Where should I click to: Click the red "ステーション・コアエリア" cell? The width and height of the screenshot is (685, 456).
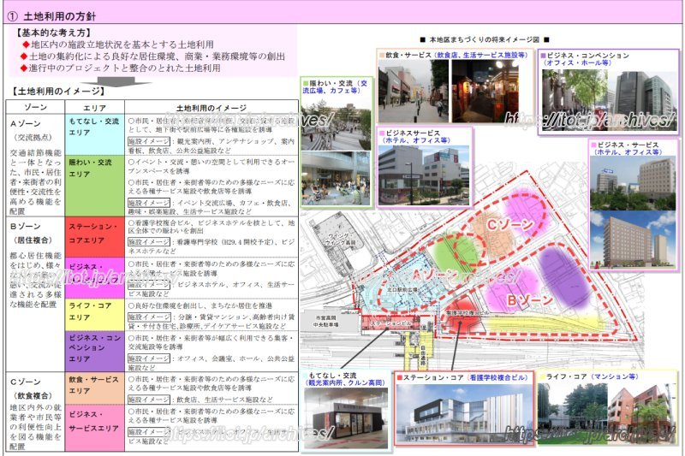95,237
